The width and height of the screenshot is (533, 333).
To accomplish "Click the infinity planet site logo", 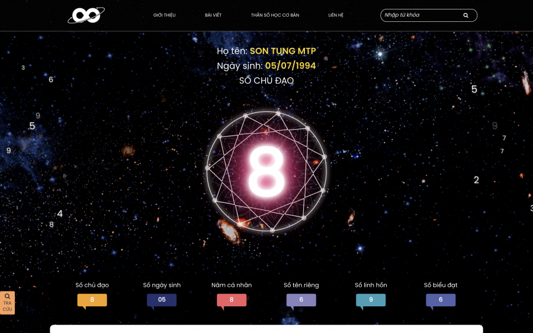I will [86, 15].
